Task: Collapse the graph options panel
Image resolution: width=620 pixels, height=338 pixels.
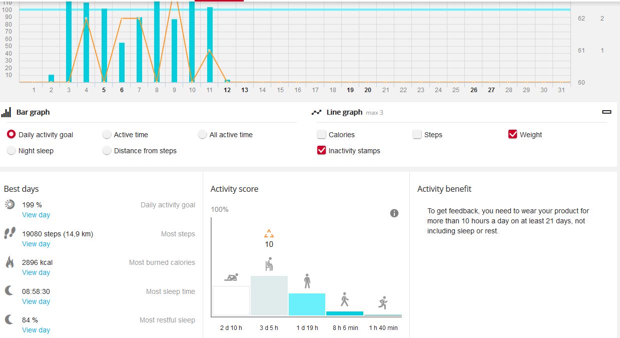Action: (x=606, y=112)
